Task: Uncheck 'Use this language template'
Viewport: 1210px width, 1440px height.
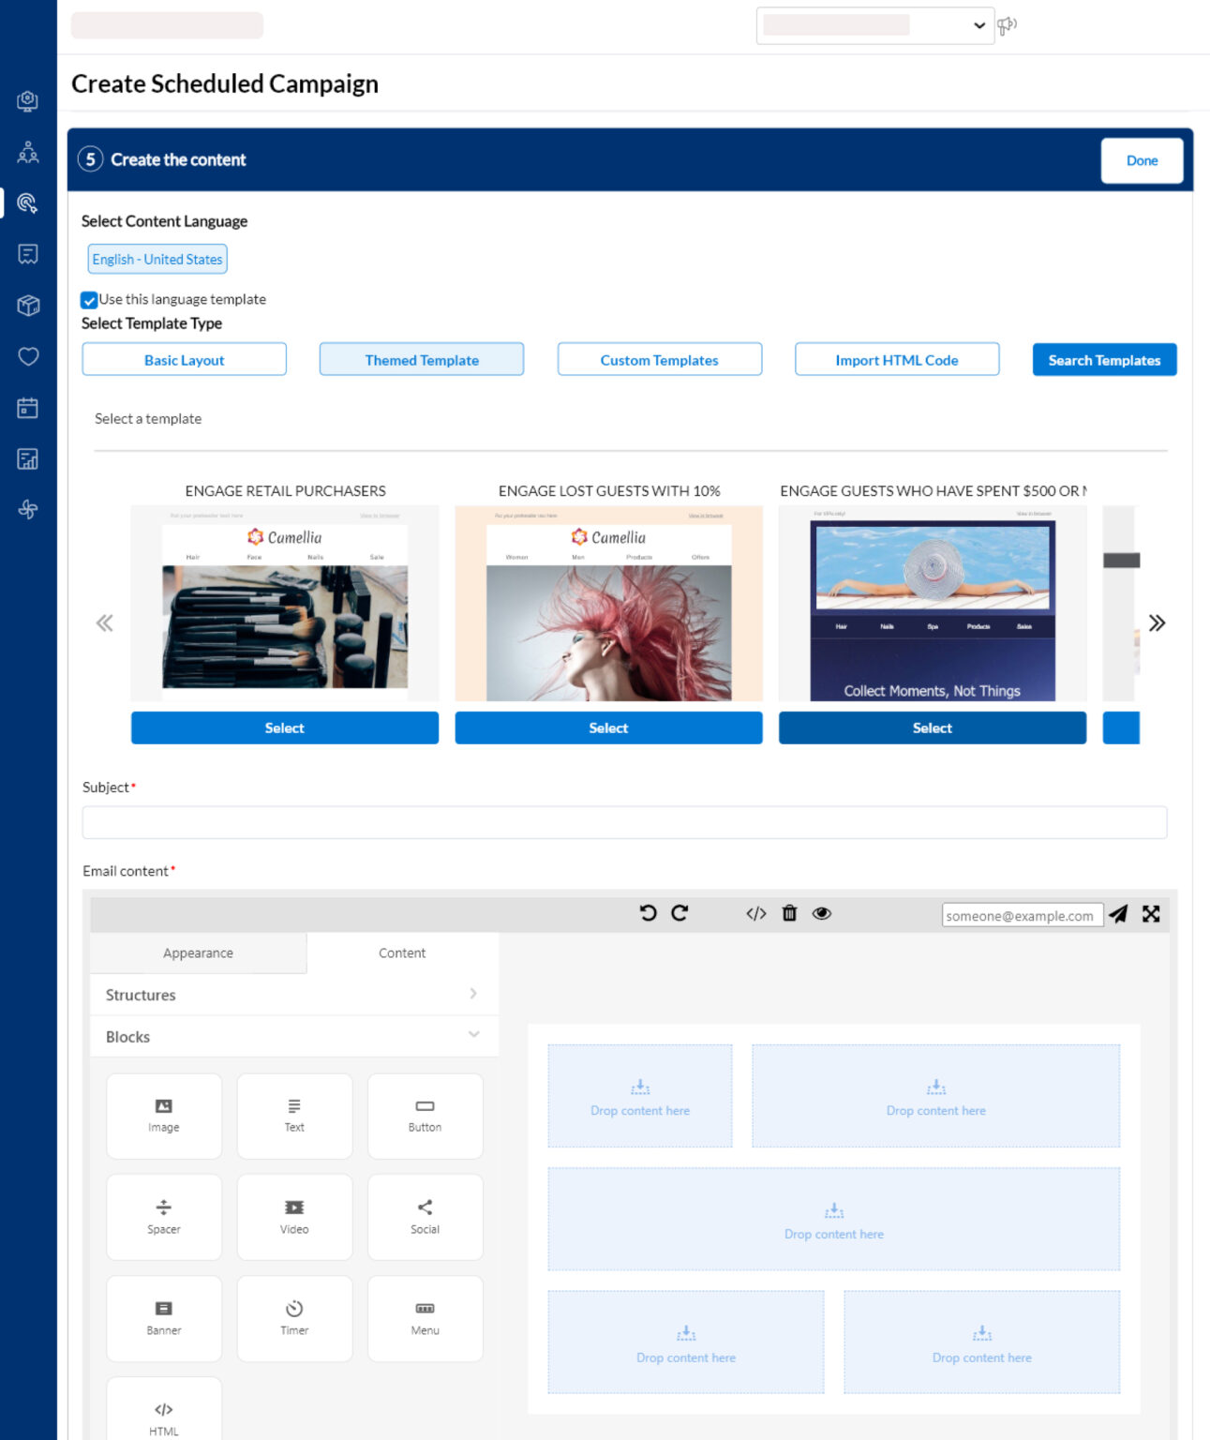Action: pyautogui.click(x=90, y=300)
